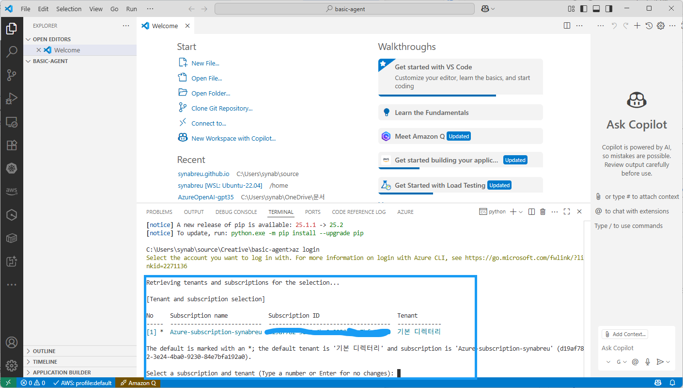Expand the Application Builder section

[80, 372]
